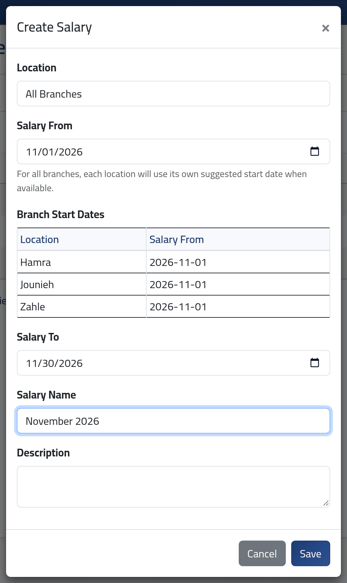Click the Salary To date field
Screen dimensions: 347x583
[x=173, y=363]
